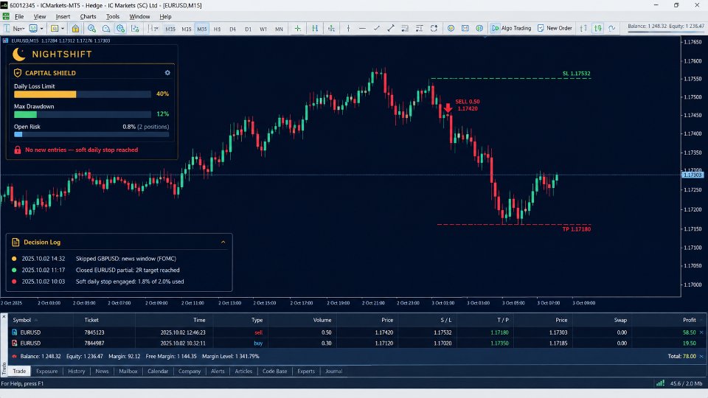Sort trades by the Symbol column
This screenshot has width=708, height=398.
21,320
